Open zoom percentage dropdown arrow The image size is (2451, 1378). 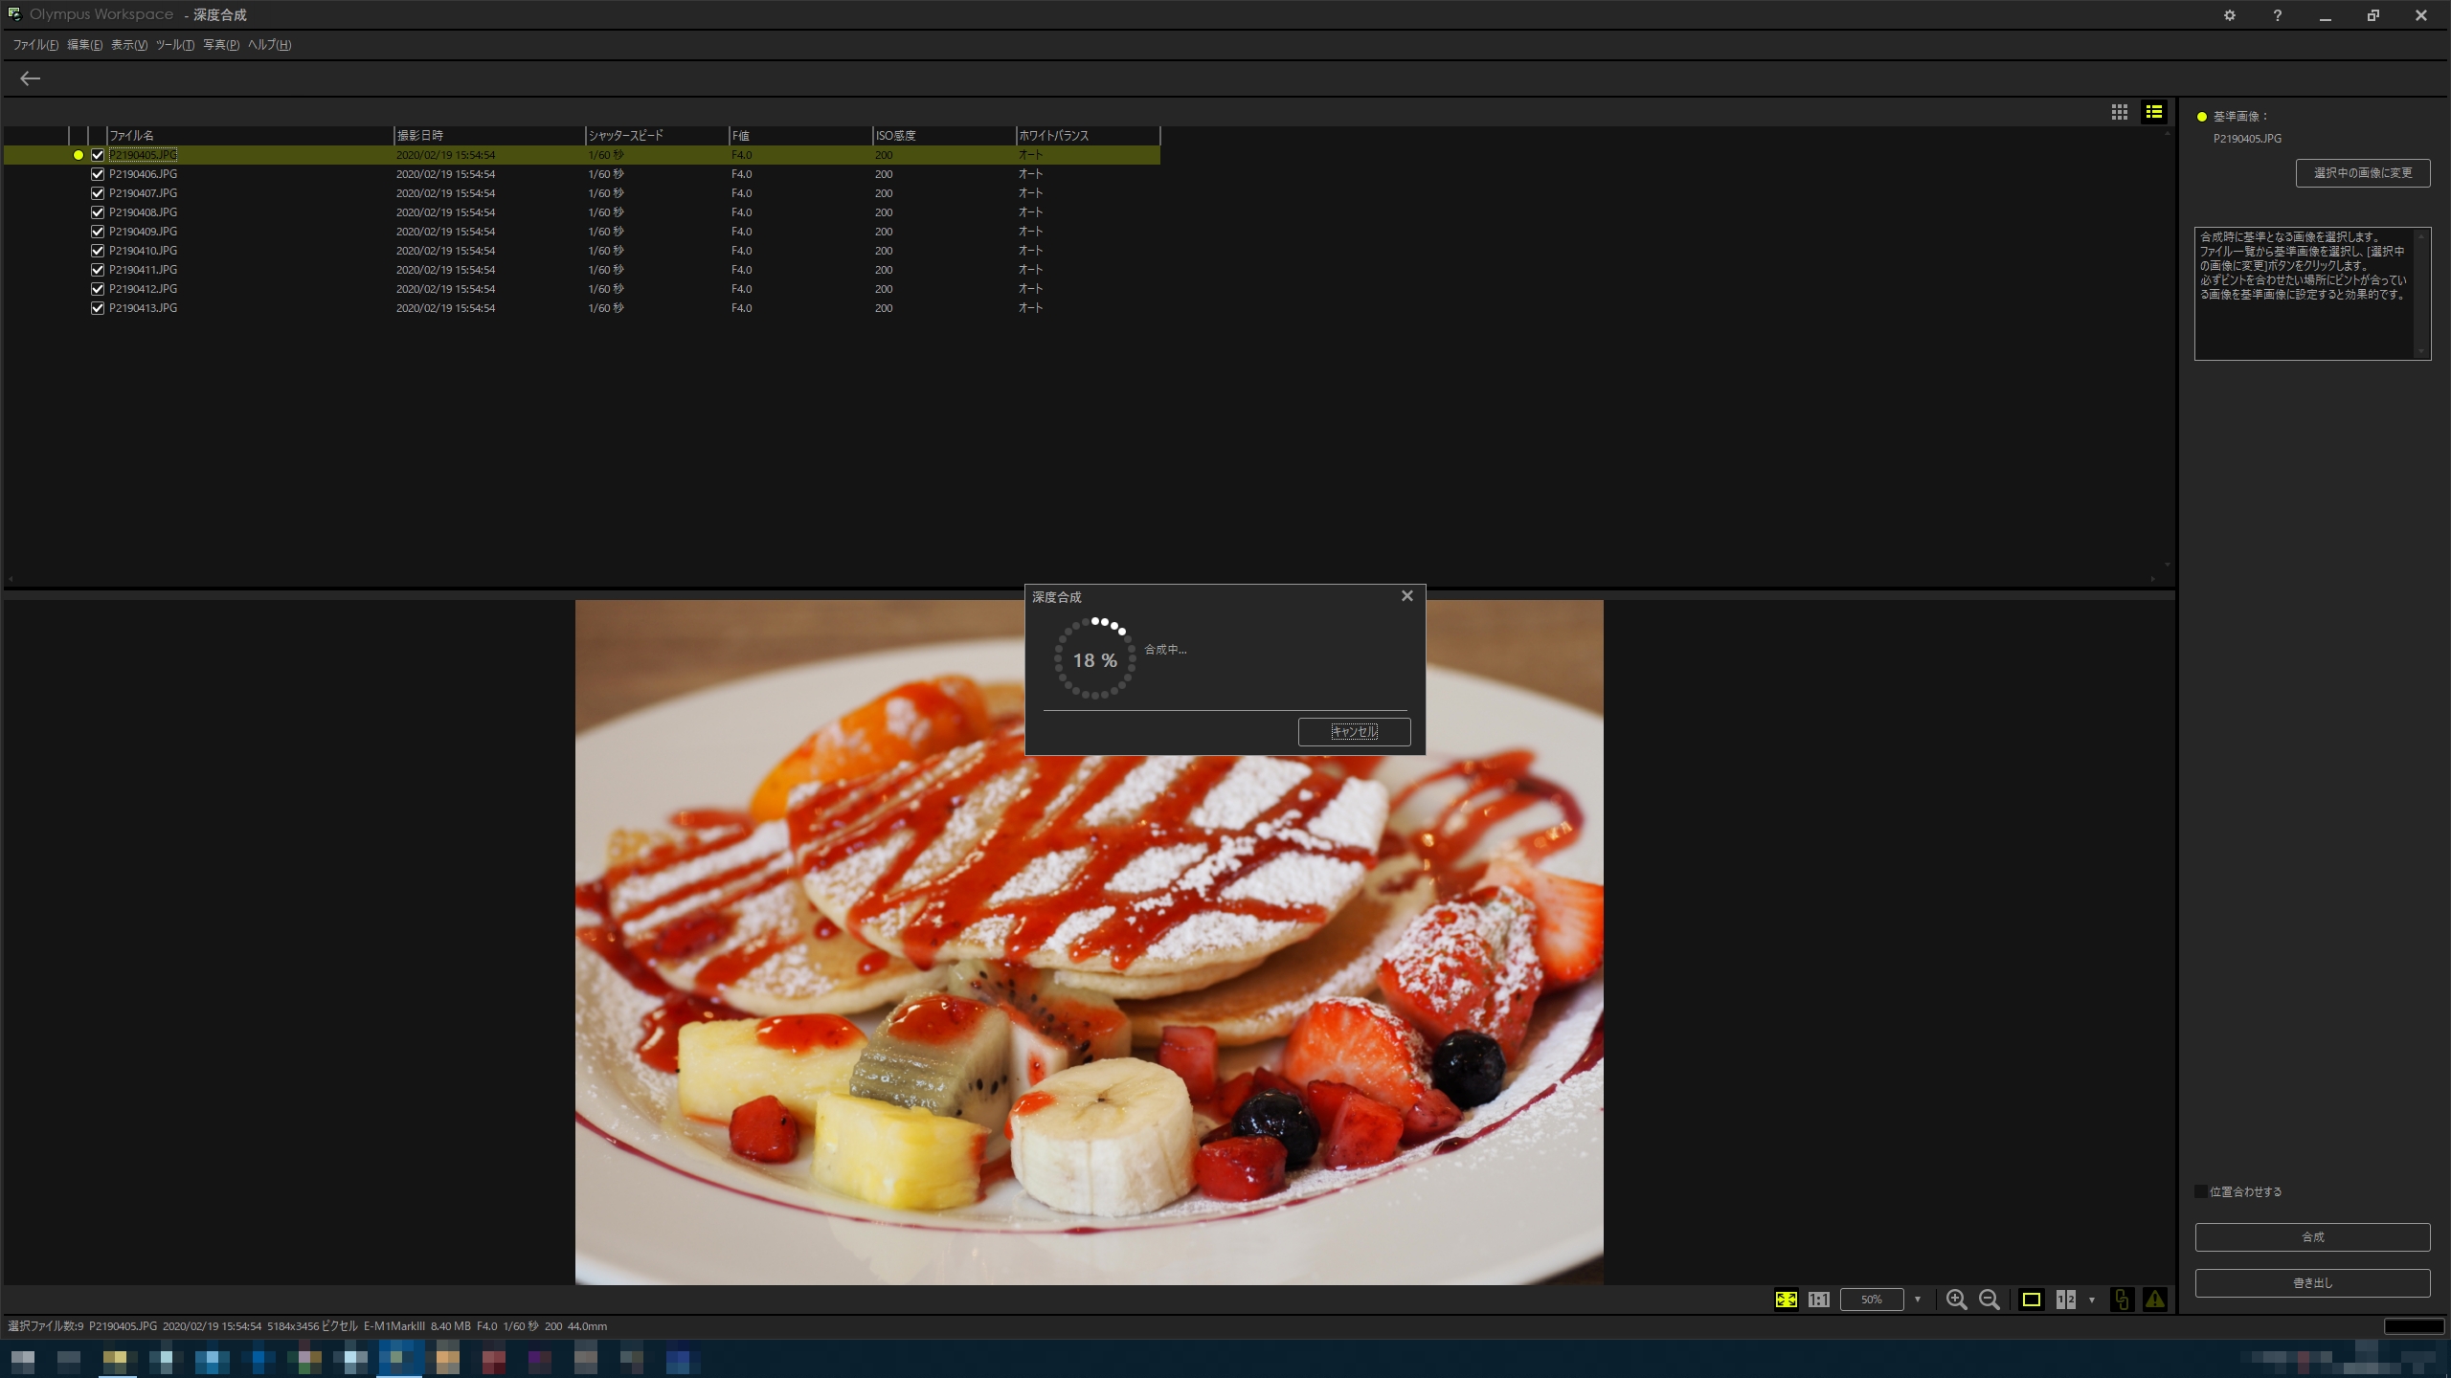point(1918,1300)
